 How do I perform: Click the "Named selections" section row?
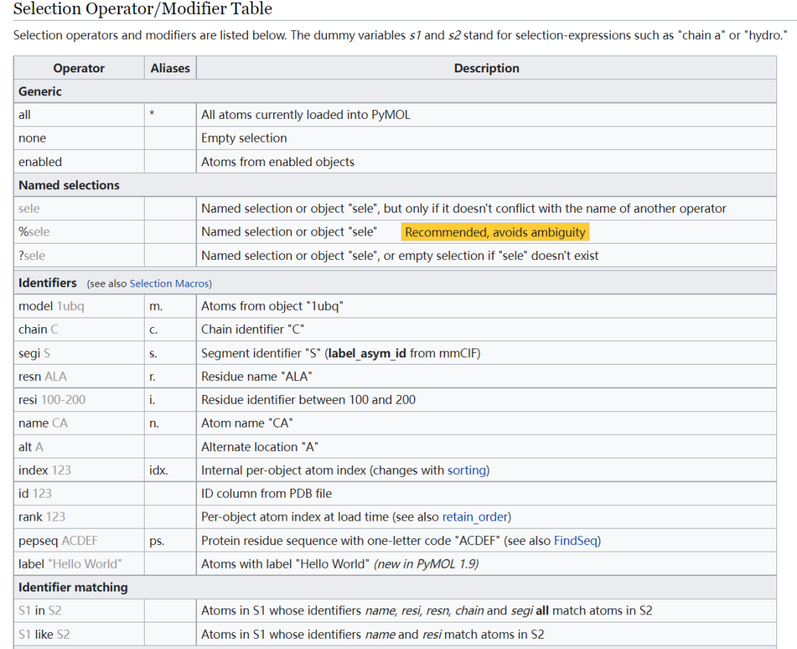tap(69, 185)
